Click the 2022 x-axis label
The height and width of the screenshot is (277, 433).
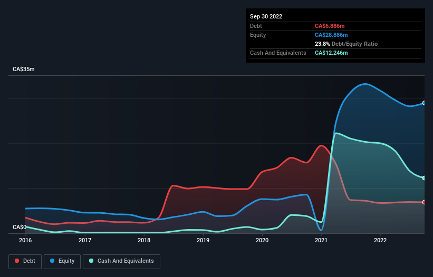[380, 240]
